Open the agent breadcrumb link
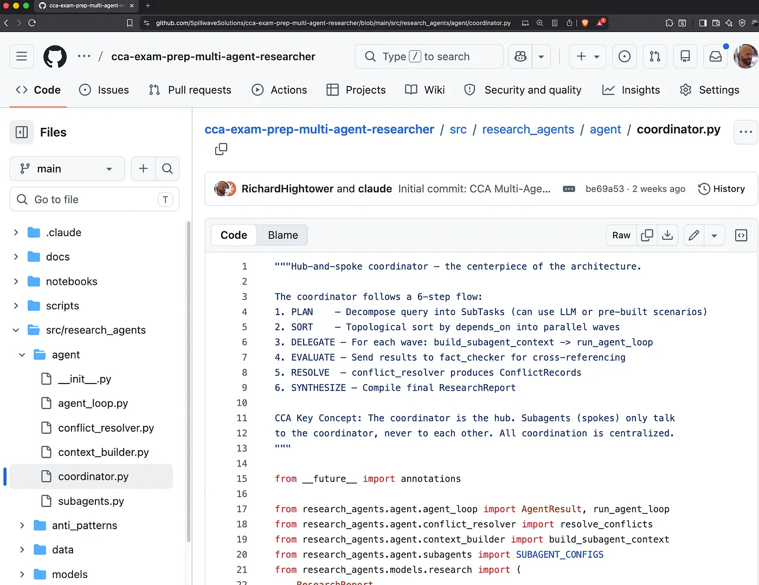759x585 pixels. [606, 129]
